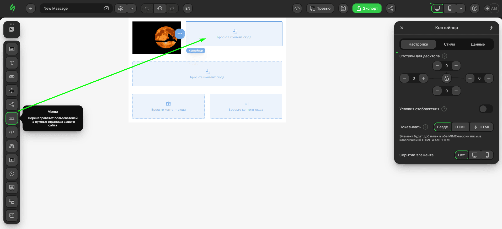502x229 pixels.
Task: Select the Timer block icon
Action: tap(12, 174)
